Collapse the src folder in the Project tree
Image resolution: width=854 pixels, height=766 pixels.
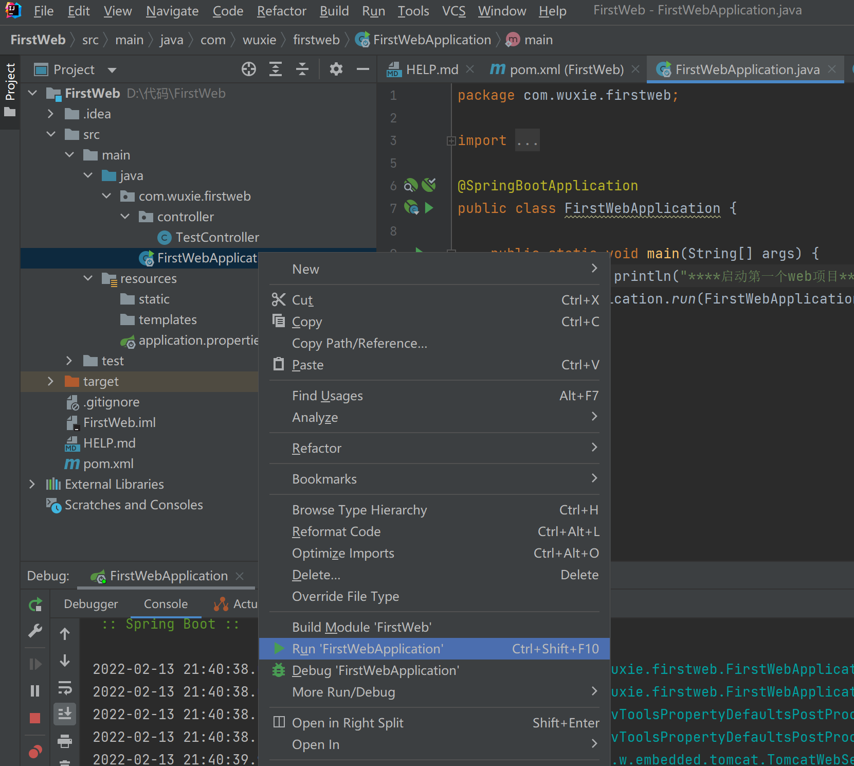(x=51, y=134)
